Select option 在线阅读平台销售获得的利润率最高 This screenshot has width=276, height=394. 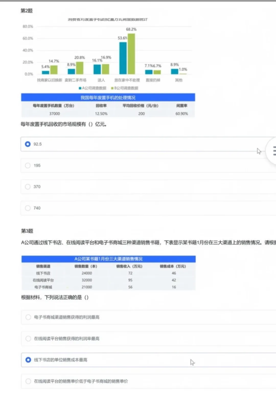coord(148,338)
